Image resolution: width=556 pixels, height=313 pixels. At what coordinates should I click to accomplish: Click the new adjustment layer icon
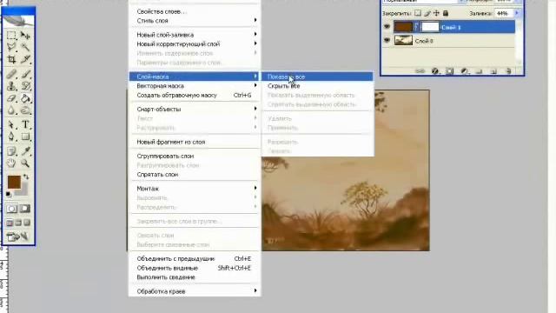point(464,71)
